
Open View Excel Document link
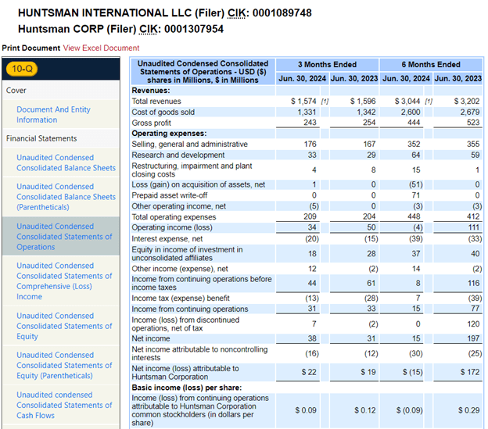tap(101, 48)
